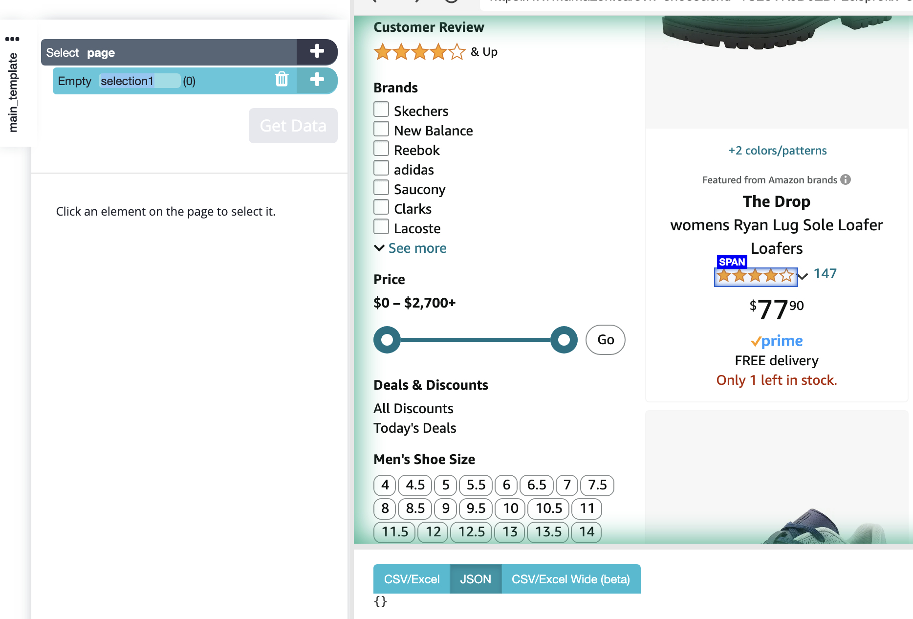
Task: Check the Skechers brand checkbox
Action: click(381, 109)
